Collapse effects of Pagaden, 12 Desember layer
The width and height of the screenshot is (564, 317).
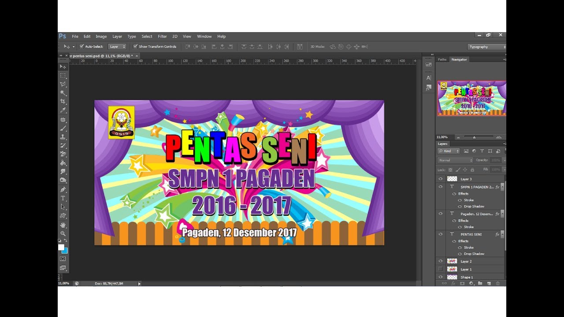(503, 214)
